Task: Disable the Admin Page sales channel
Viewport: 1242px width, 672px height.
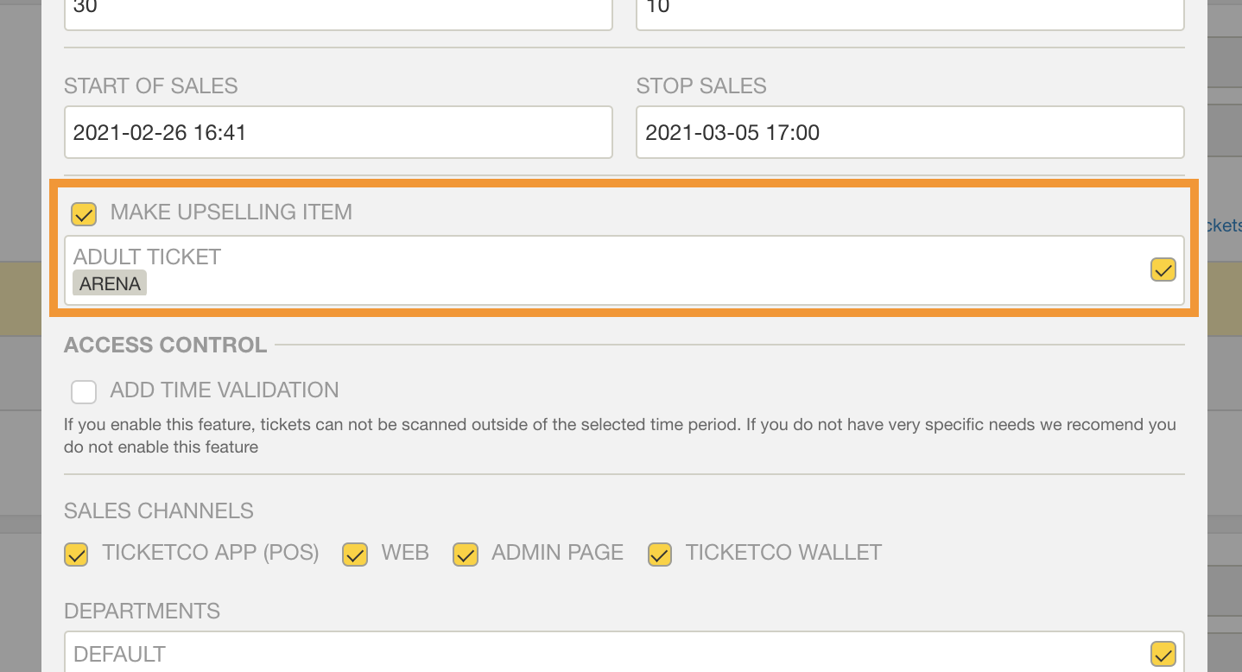Action: 466,555
